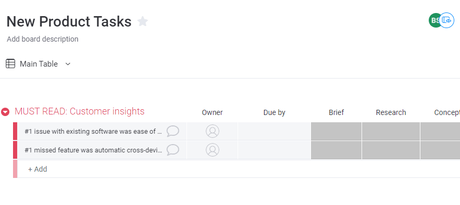Assign owner to first insight row
This screenshot has height=205, width=460.
(213, 131)
